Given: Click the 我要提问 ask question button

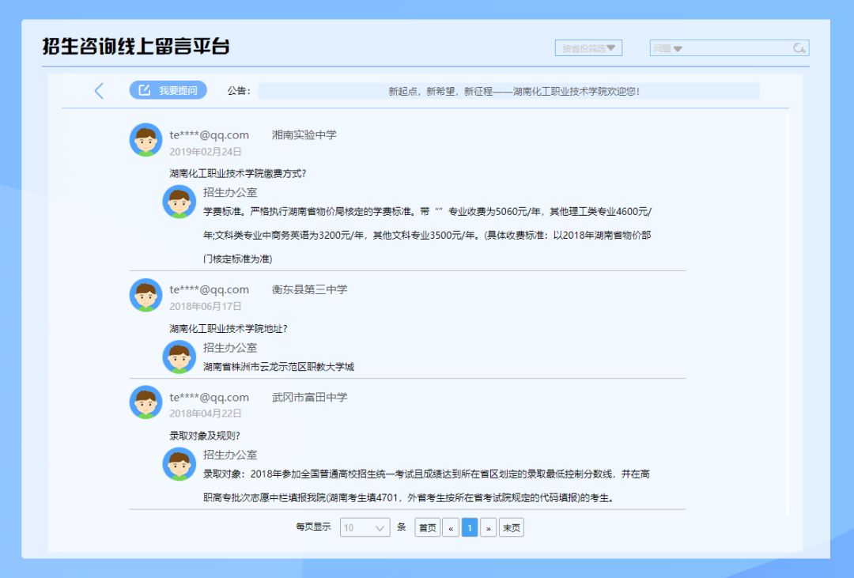Looking at the screenshot, I should point(168,91).
